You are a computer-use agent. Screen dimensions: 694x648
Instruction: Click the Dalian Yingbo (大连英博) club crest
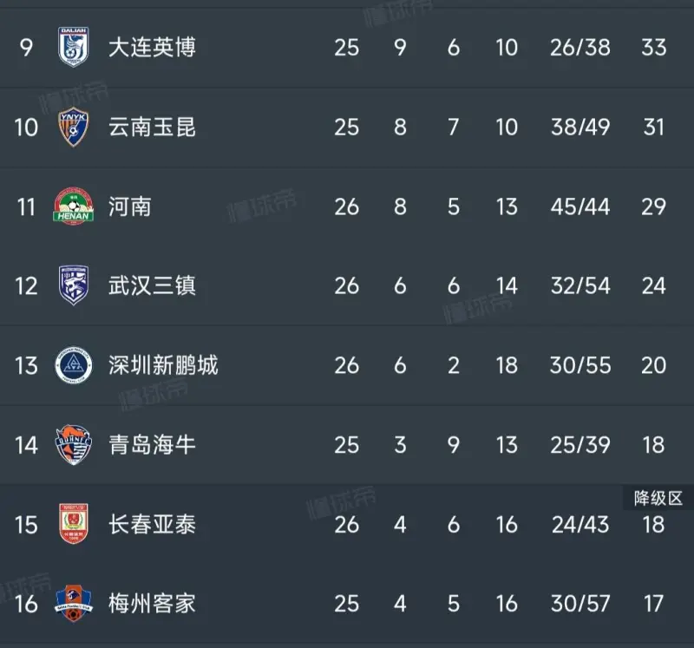coord(73,47)
